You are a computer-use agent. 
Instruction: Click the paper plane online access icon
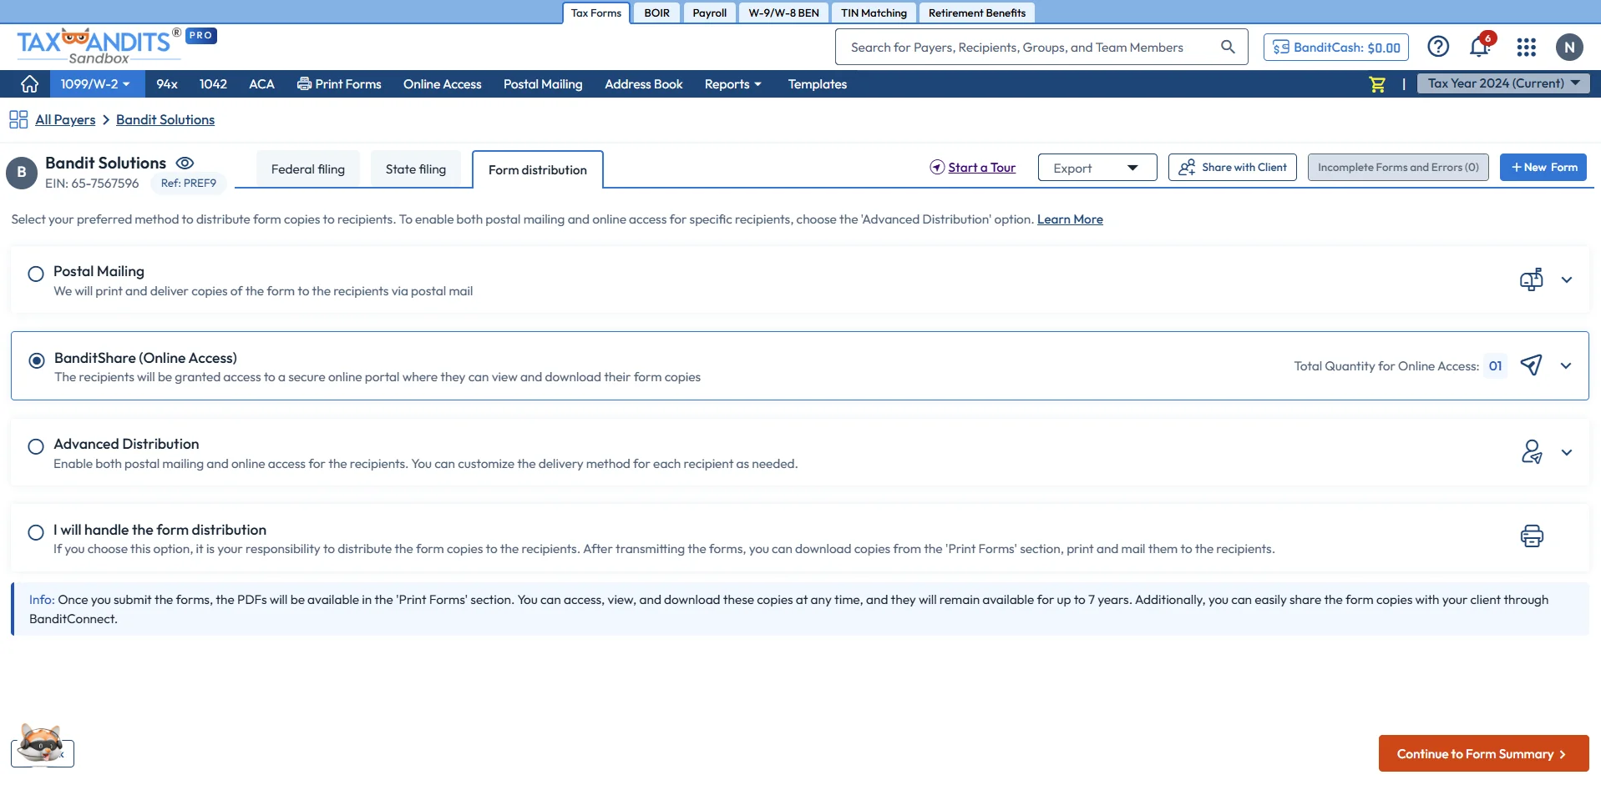[x=1531, y=365]
